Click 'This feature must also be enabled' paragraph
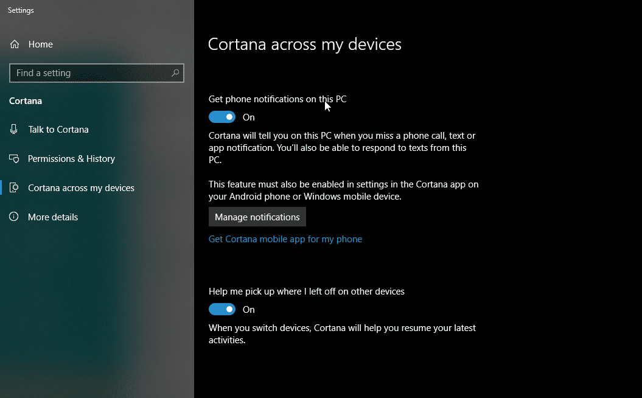 344,190
